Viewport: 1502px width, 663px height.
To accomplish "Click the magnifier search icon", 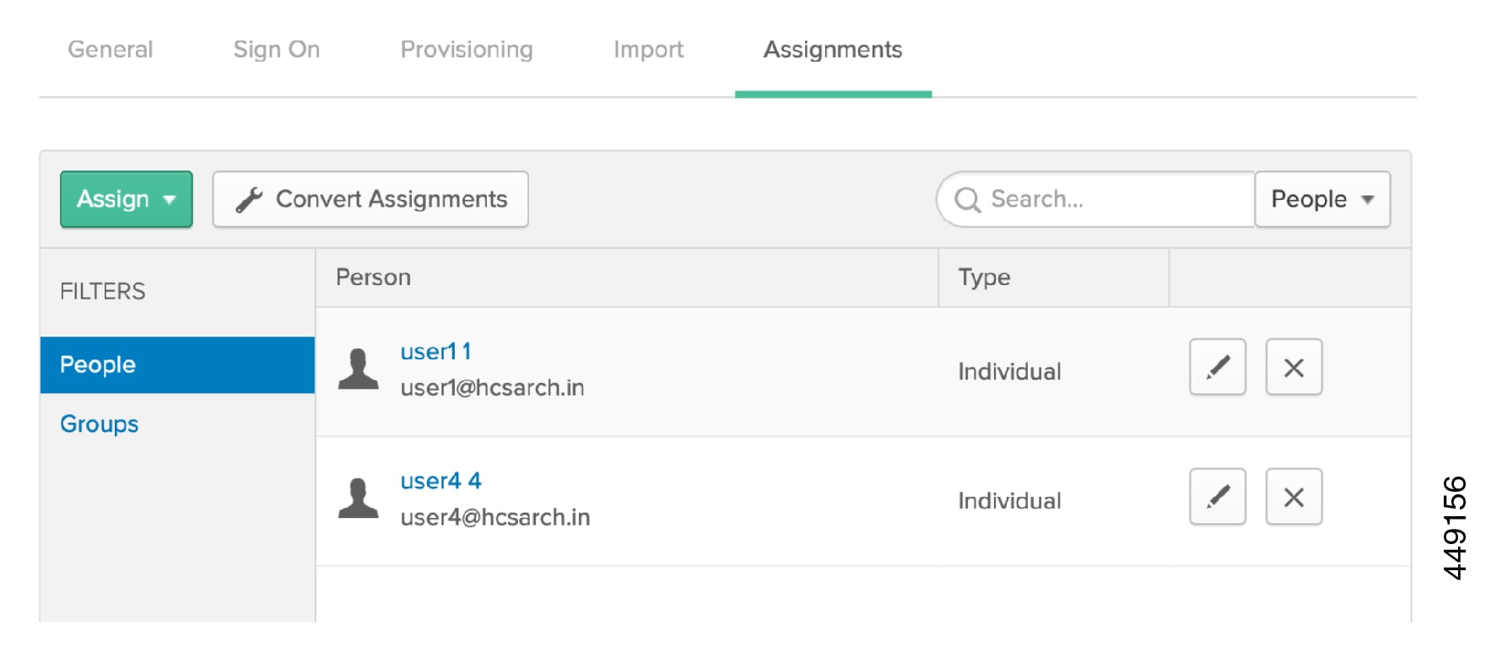I will point(967,200).
